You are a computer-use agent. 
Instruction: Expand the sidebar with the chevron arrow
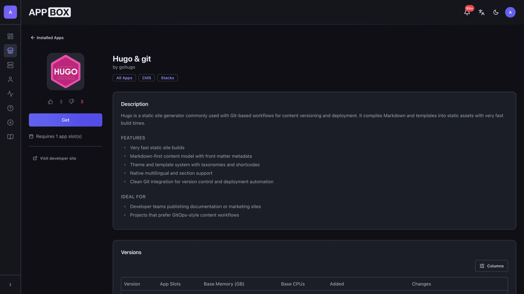point(10,285)
